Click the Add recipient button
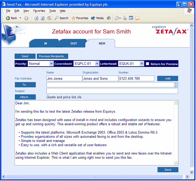196x181 pixels. 168,79
